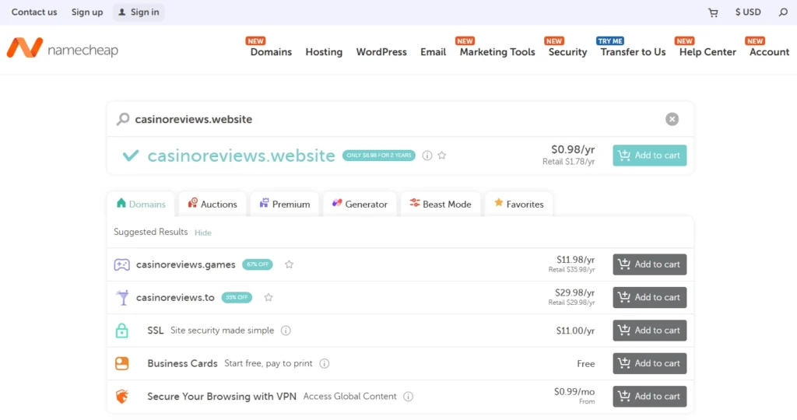Click the search magnifier in top bar
This screenshot has height=420, width=797.
click(783, 12)
